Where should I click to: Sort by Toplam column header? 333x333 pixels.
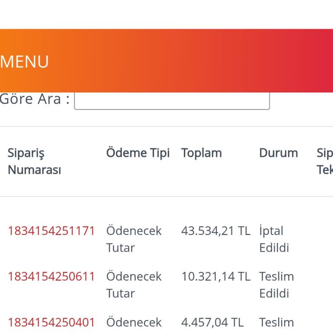tap(202, 153)
